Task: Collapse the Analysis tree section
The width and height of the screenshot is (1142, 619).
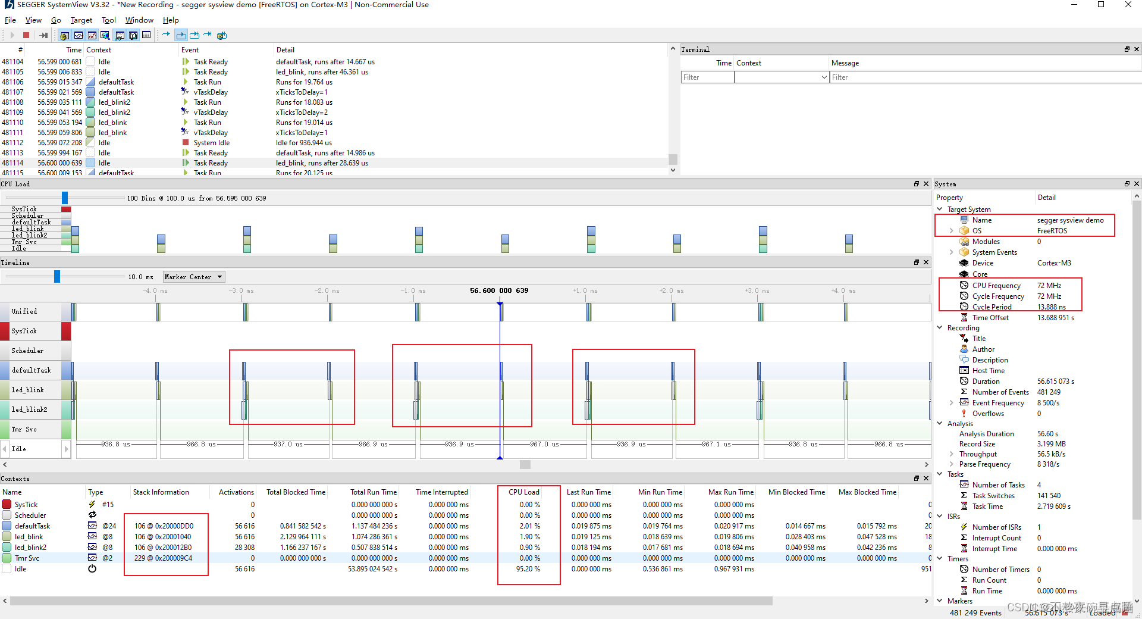Action: [x=940, y=424]
